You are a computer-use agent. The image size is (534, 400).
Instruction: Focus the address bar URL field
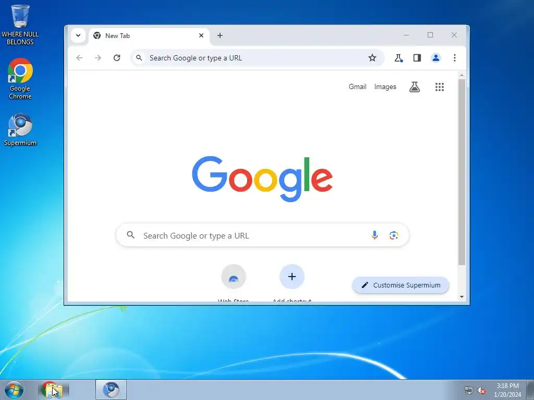(x=257, y=58)
